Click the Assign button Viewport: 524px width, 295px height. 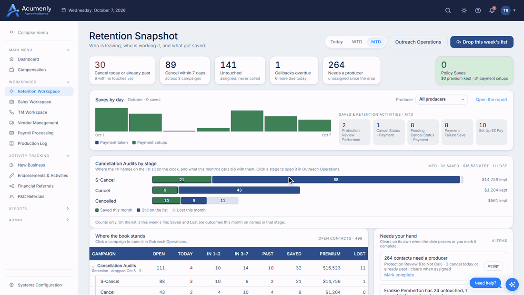(493, 266)
